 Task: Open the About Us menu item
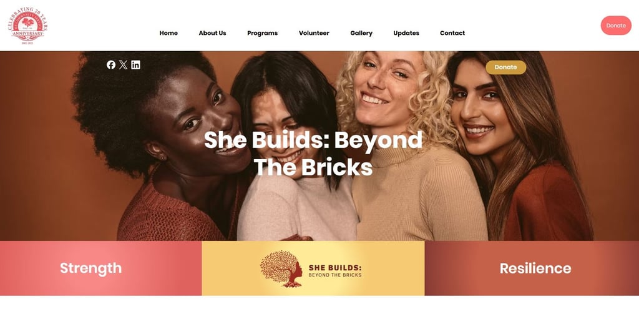click(212, 33)
